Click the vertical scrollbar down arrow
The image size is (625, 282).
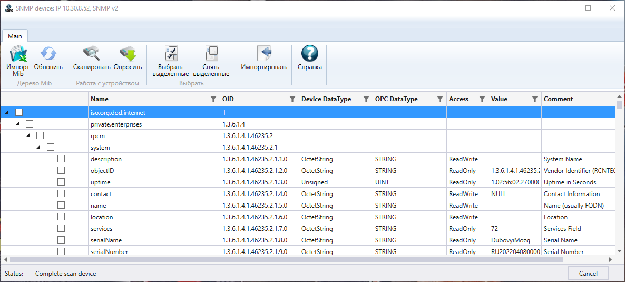pyautogui.click(x=619, y=251)
